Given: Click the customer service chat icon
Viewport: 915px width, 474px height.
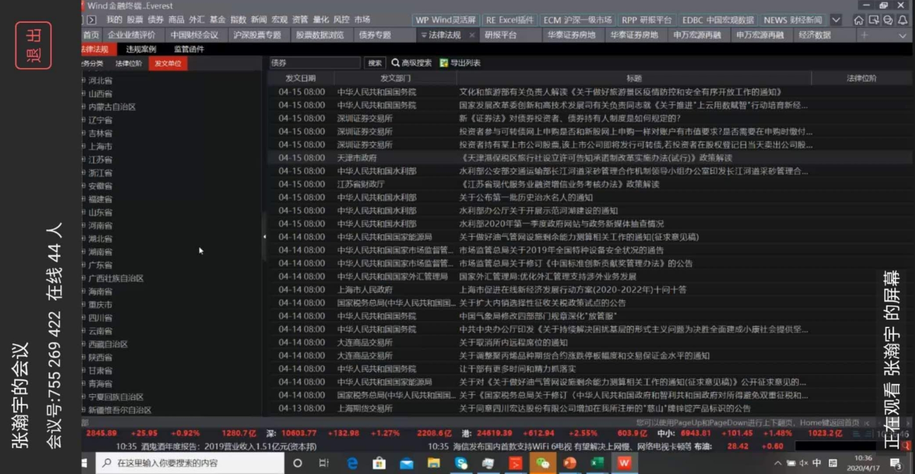Looking at the screenshot, I should click(888, 20).
